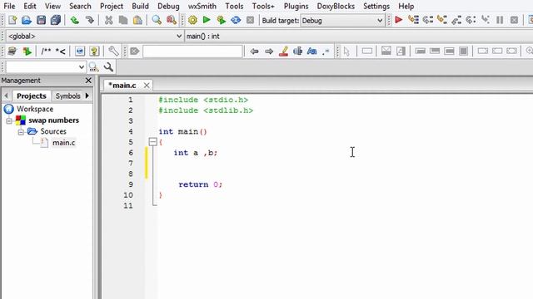The width and height of the screenshot is (533, 299).
Task: Switch to the Symbols tab
Action: (68, 96)
